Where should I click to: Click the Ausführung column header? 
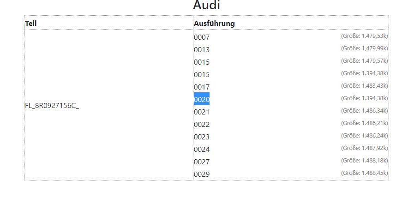point(214,23)
